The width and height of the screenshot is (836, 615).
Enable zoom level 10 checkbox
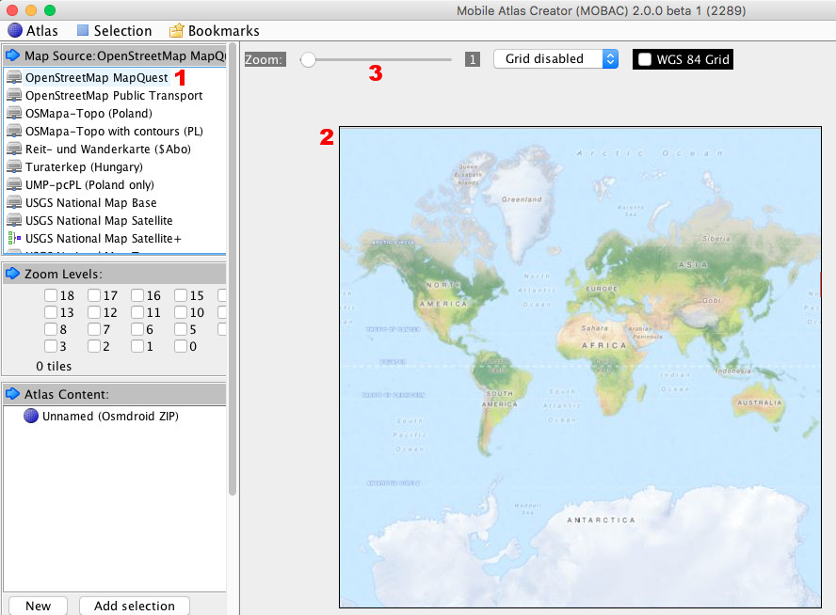coord(181,312)
